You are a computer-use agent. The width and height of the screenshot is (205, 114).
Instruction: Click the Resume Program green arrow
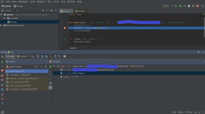[x=2, y=62]
